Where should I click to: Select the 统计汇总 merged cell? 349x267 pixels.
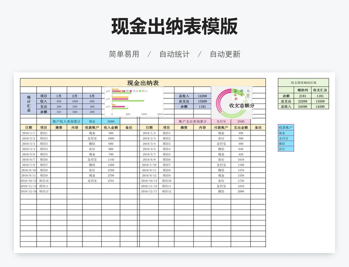click(28, 104)
